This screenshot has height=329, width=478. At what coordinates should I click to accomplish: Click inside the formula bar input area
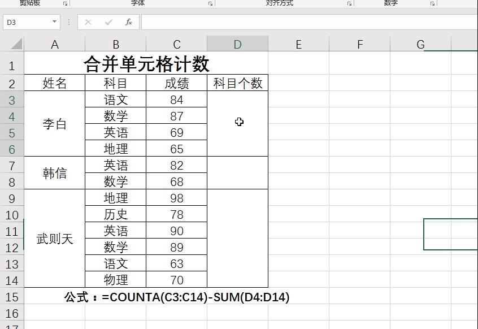pyautogui.click(x=283, y=22)
